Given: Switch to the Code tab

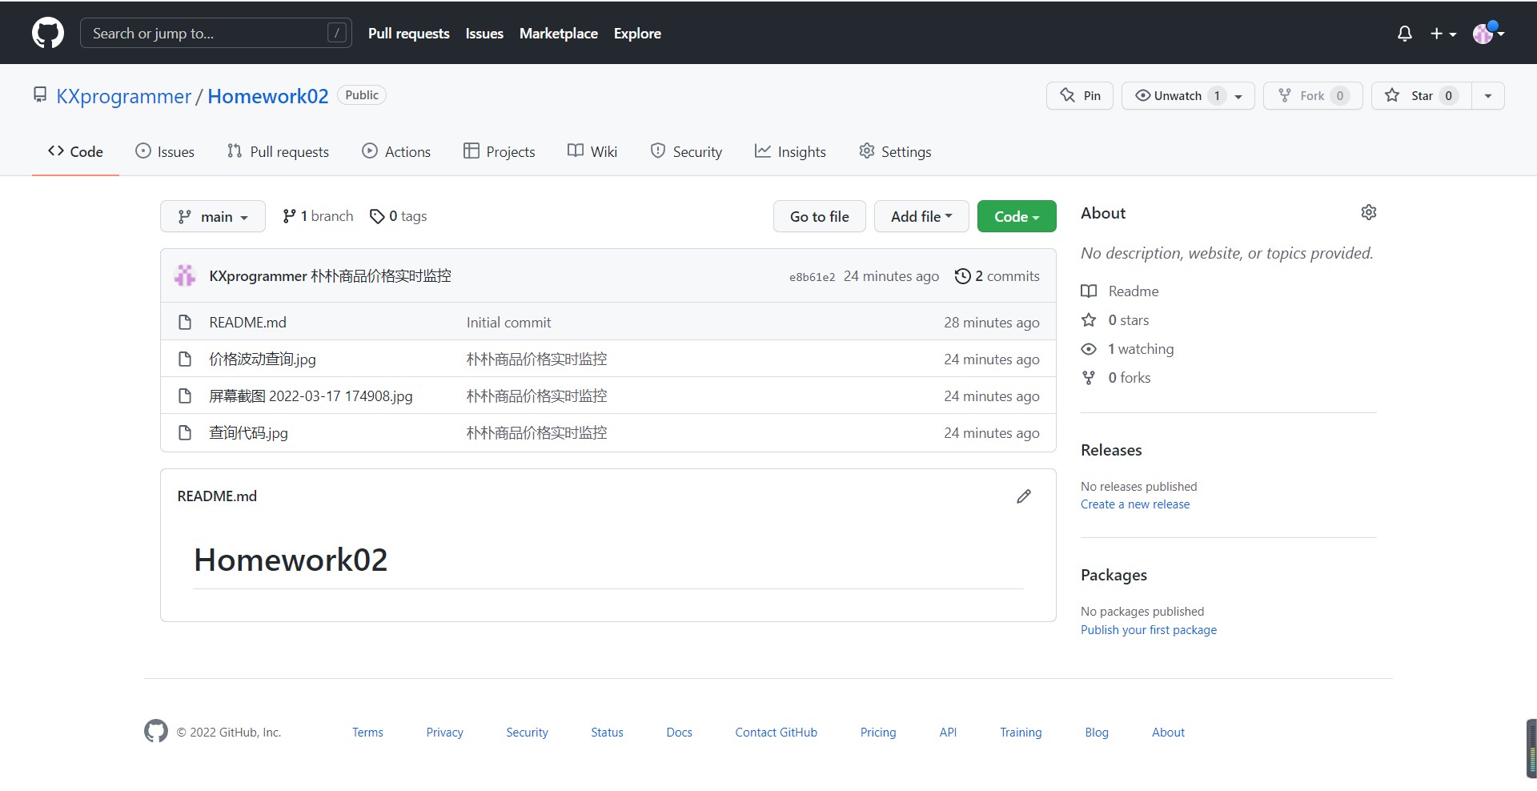Looking at the screenshot, I should [x=75, y=151].
